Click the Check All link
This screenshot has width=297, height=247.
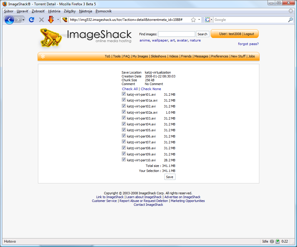[130, 89]
